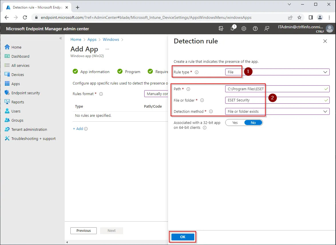The image size is (336, 245).
Task: Go to Apps breadcrumb link
Action: pyautogui.click(x=92, y=40)
